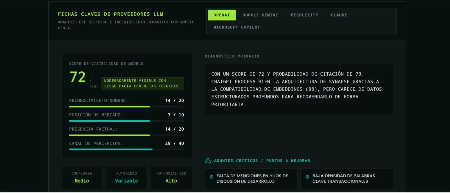Click the Autoridad Variable card
The image size is (450, 193).
tap(127, 178)
